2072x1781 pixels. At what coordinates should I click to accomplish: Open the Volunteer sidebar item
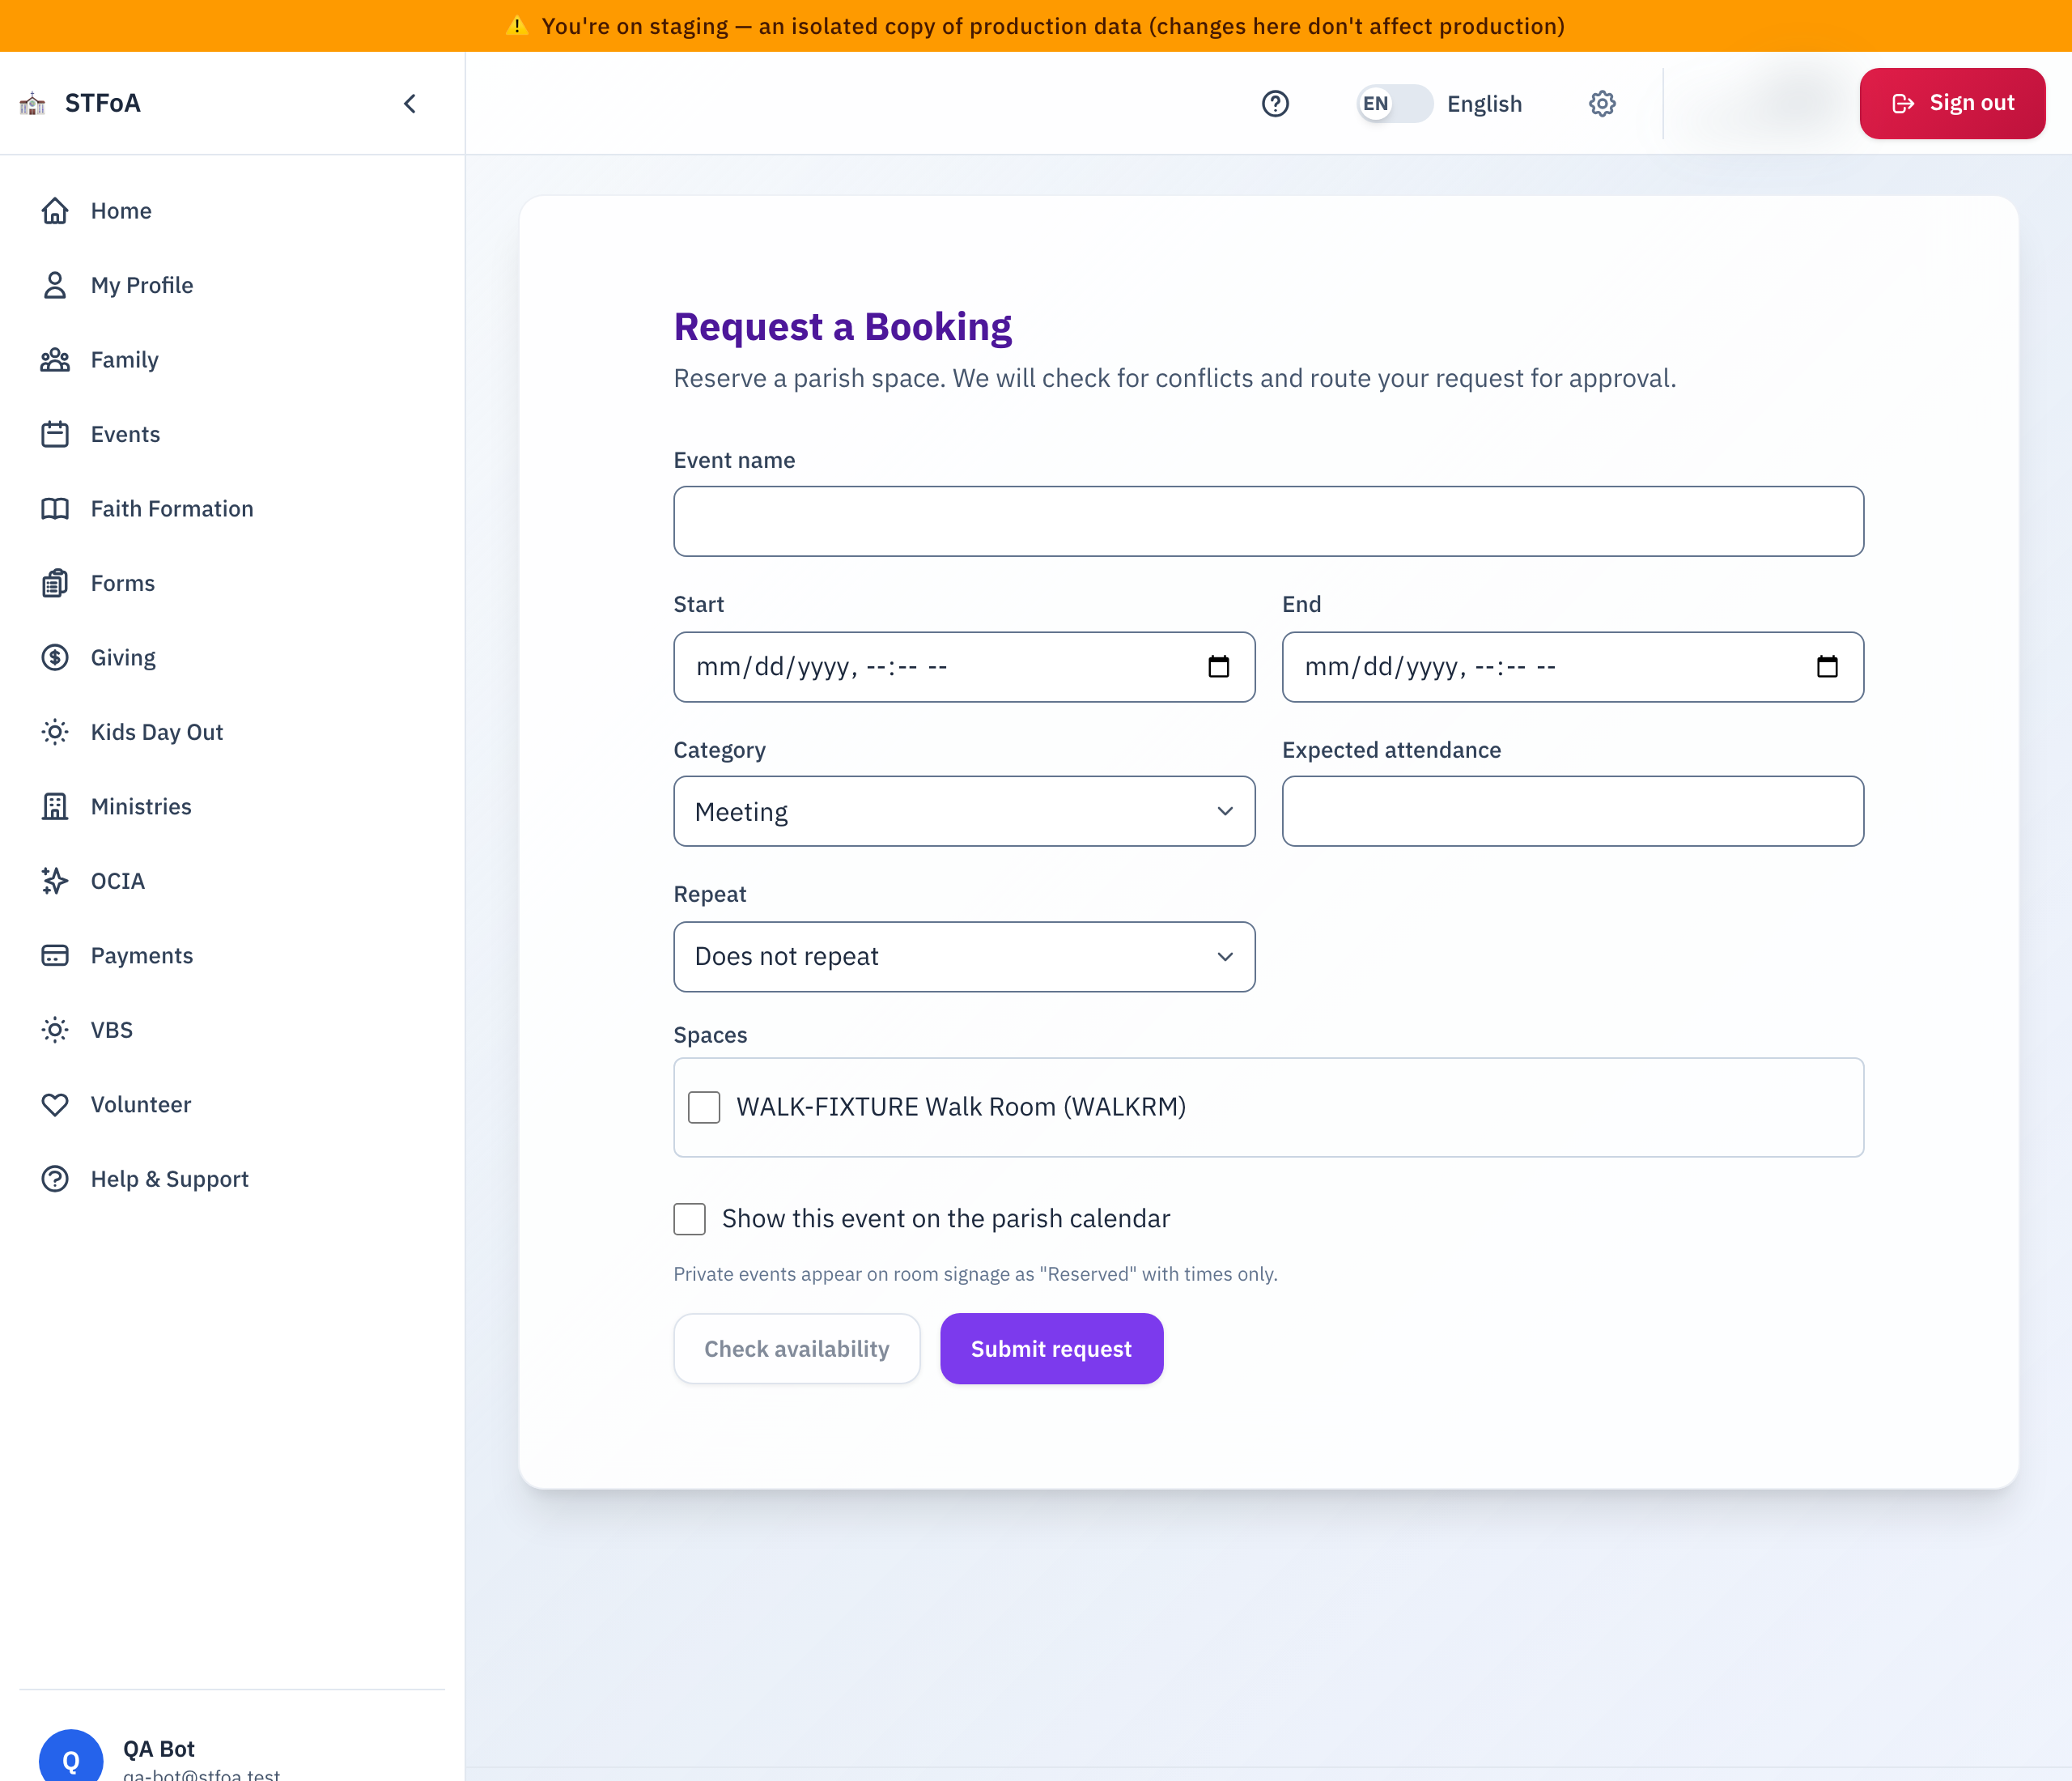[x=232, y=1105]
